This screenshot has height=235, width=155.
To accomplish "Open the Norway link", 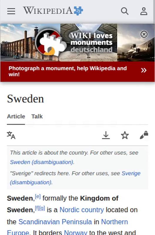I will point(76,233).
